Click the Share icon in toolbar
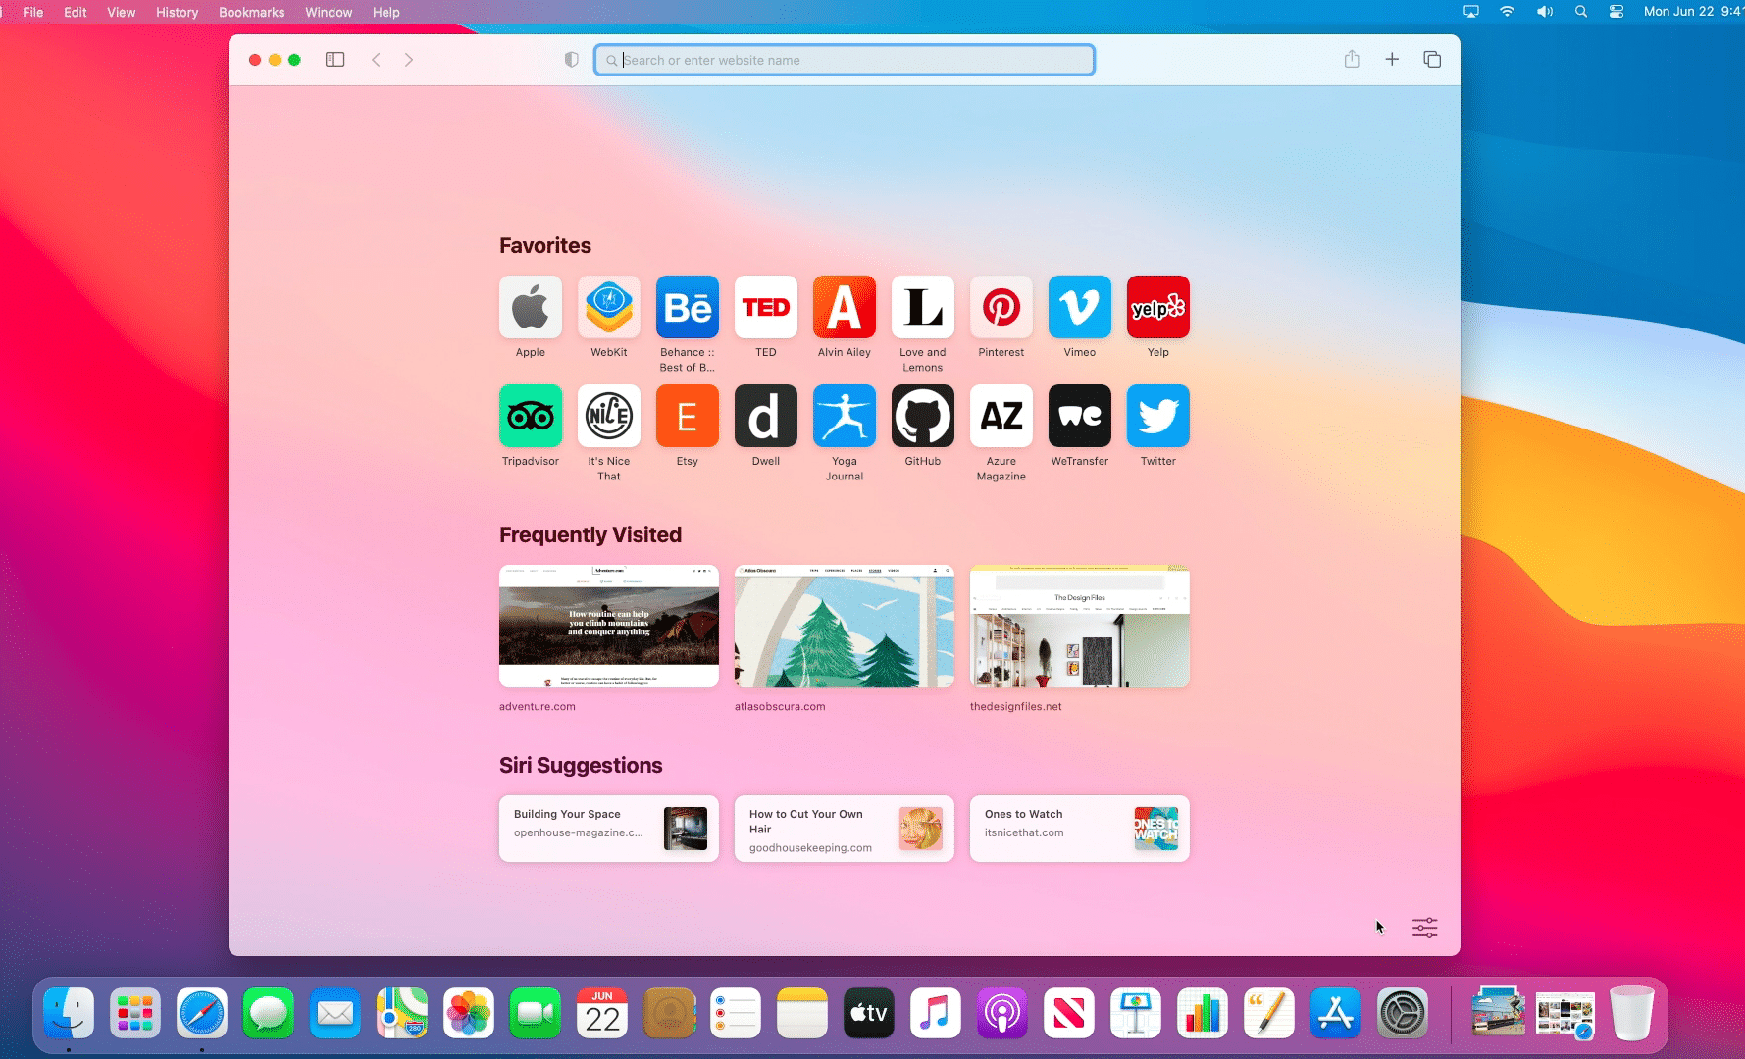 click(1352, 60)
